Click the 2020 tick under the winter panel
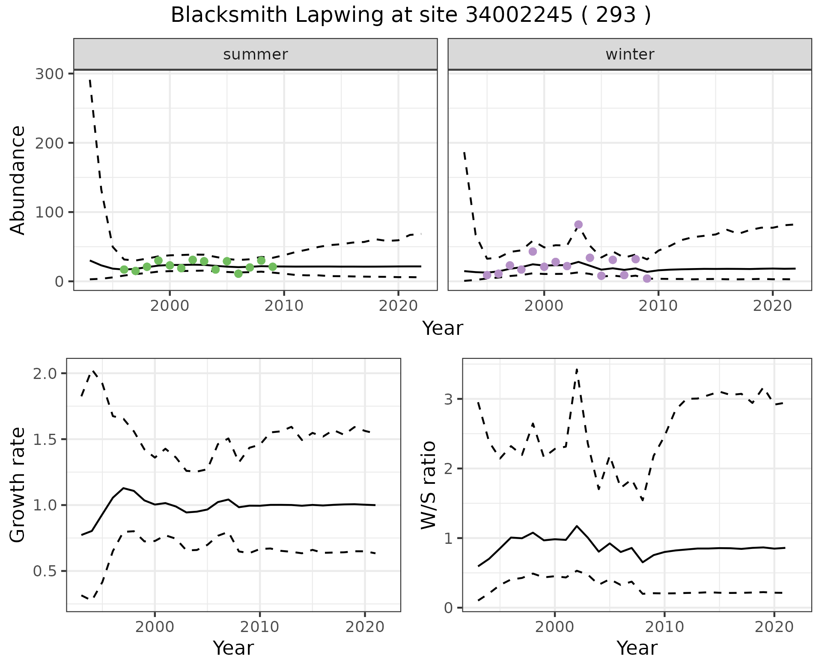822x668 pixels. (x=773, y=306)
